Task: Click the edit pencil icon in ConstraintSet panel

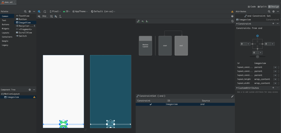Action: 232,96
